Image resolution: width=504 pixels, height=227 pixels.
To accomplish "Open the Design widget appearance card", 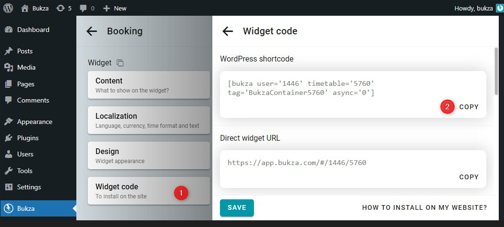I will pos(148,155).
